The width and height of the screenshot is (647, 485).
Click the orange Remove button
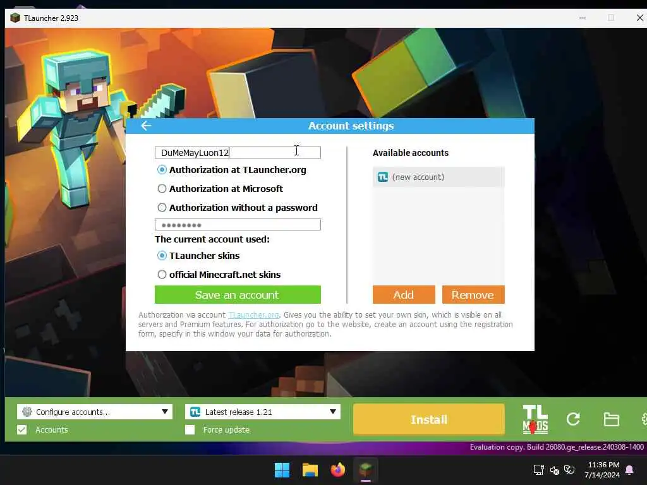pos(473,295)
